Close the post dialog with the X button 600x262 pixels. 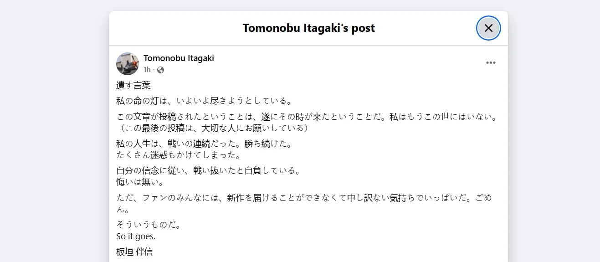tap(488, 28)
